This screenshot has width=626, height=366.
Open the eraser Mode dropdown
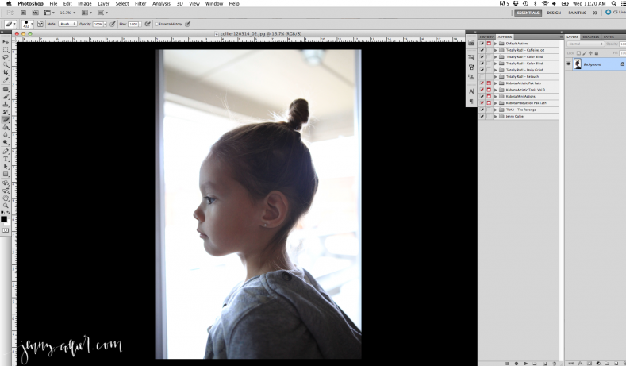pyautogui.click(x=66, y=24)
